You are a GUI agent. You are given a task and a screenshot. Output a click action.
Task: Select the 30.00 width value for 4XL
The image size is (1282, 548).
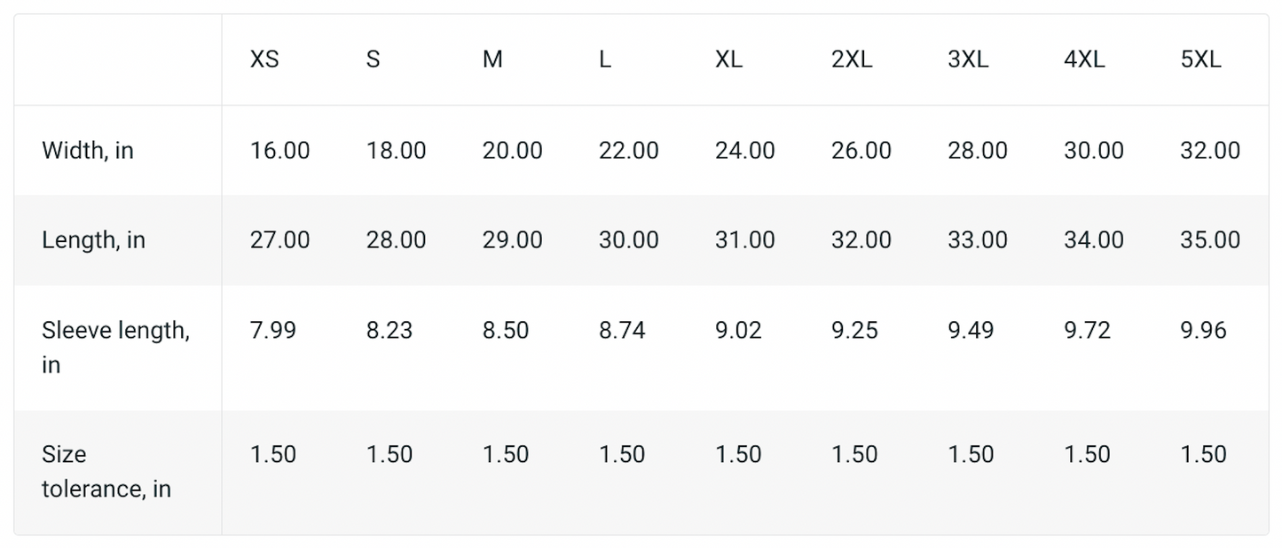1093,151
